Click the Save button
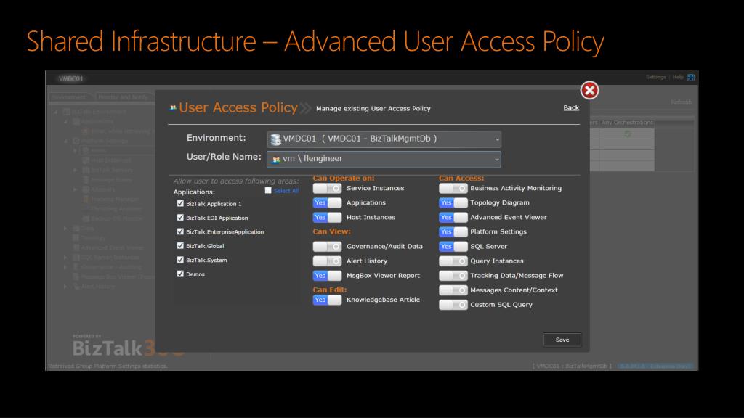This screenshot has height=418, width=744. pos(562,340)
